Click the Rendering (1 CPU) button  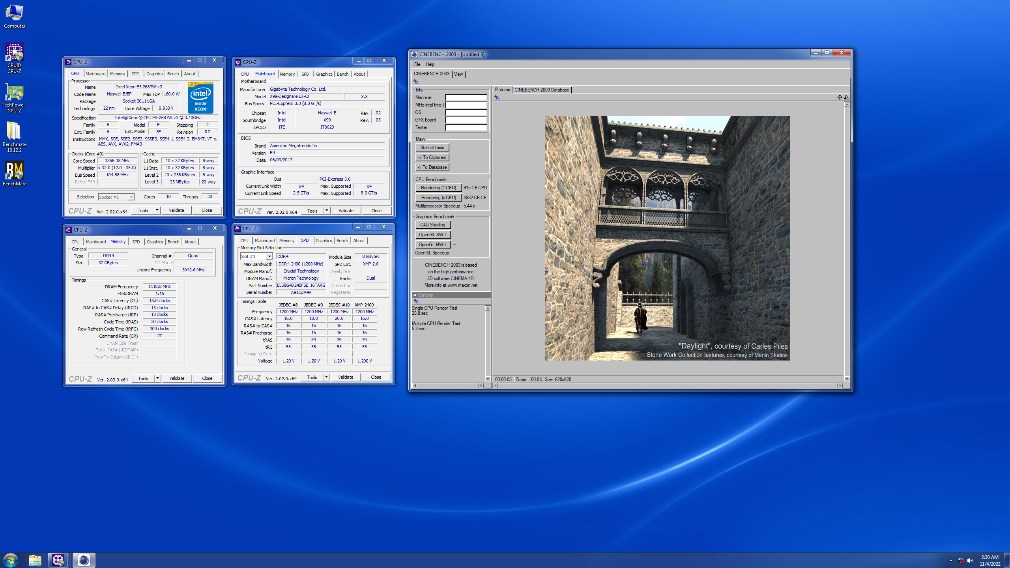pyautogui.click(x=438, y=188)
